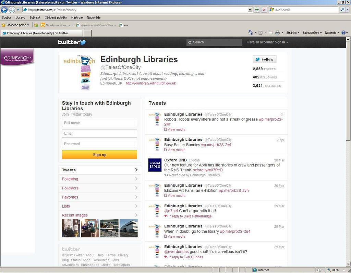Click the Oxford DNB avatar
Viewport: 351px width, 273px height.
click(155, 165)
